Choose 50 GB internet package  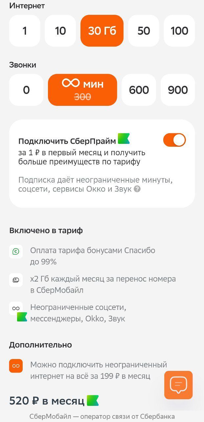coord(144,31)
